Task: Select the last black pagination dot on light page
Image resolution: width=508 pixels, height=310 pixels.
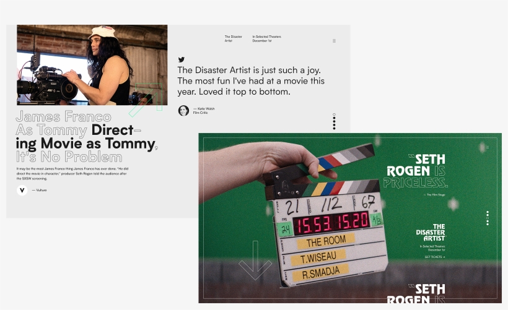Action: (334, 128)
